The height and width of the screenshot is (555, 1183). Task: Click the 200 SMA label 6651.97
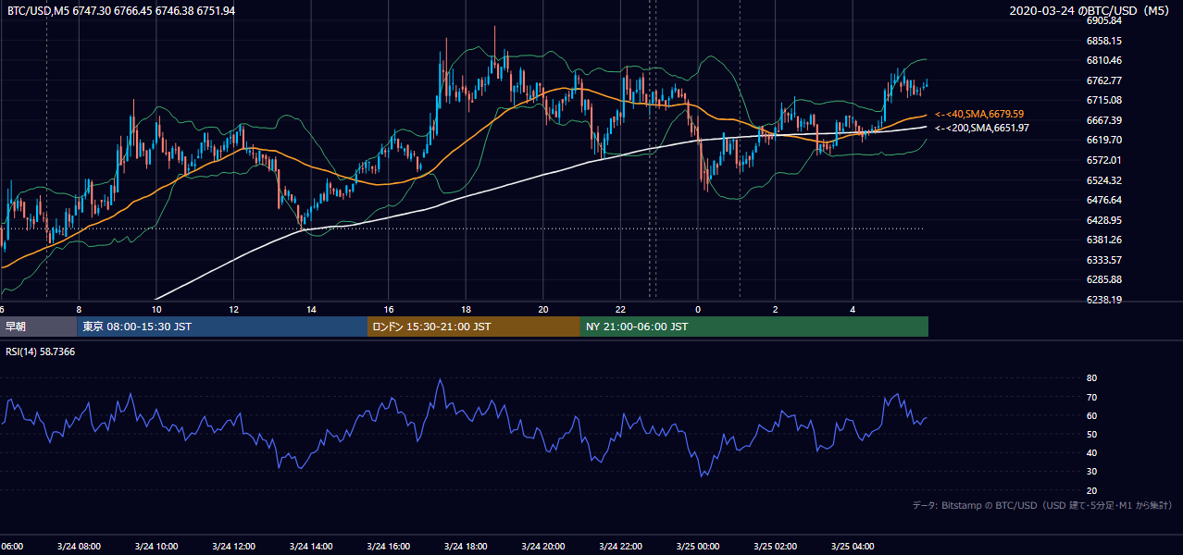981,128
